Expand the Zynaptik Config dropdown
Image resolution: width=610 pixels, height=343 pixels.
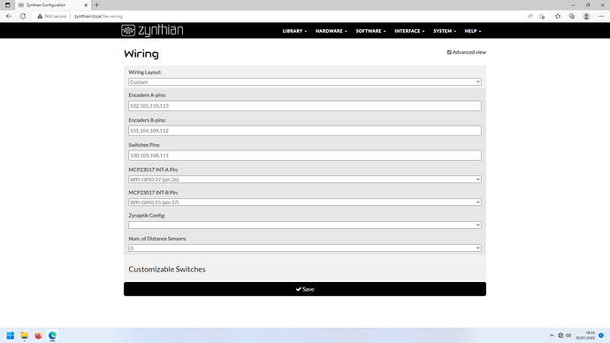(x=305, y=225)
